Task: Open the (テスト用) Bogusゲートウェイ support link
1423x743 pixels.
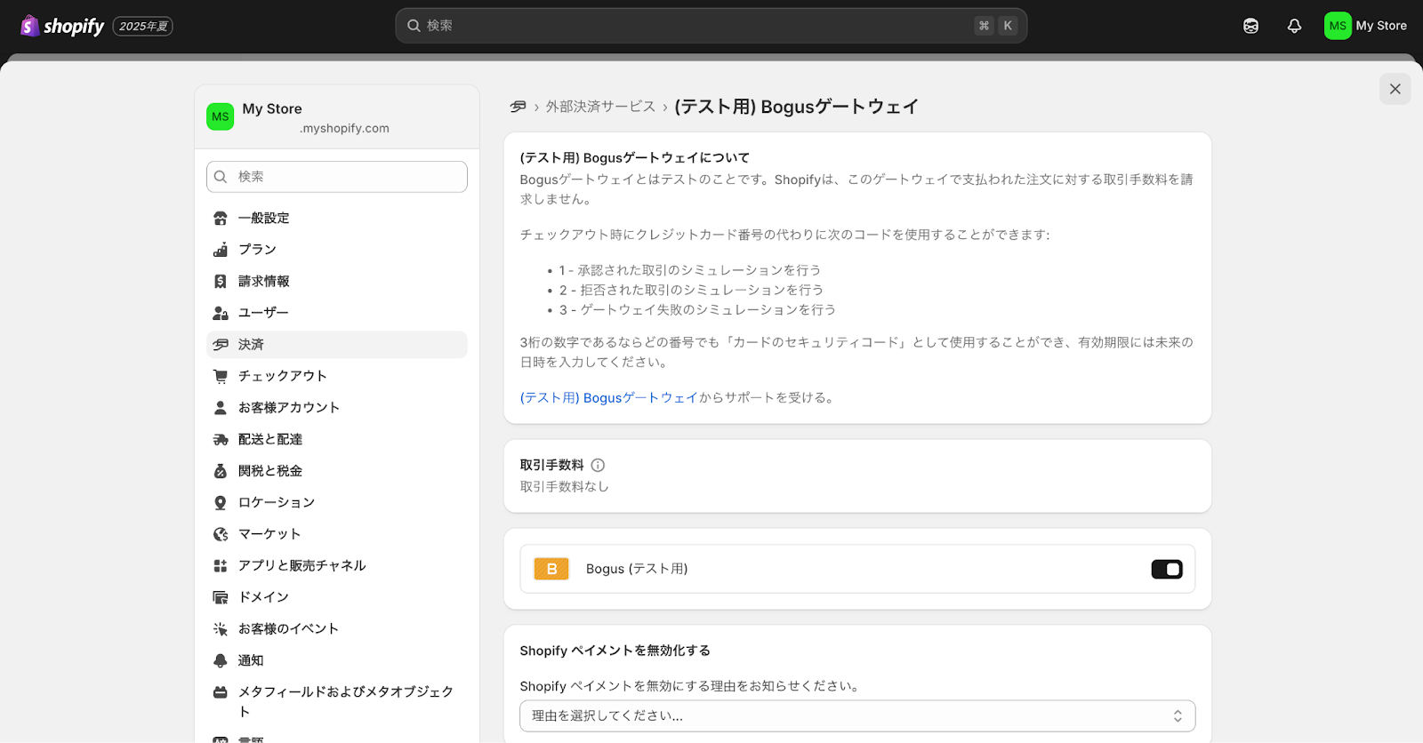Action: 608,398
